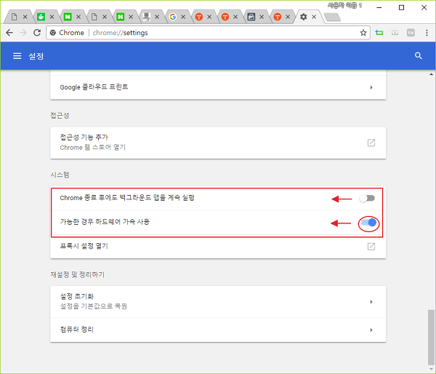
Task: Click the 사용자 이름 1 profile label
Action: pos(344,6)
